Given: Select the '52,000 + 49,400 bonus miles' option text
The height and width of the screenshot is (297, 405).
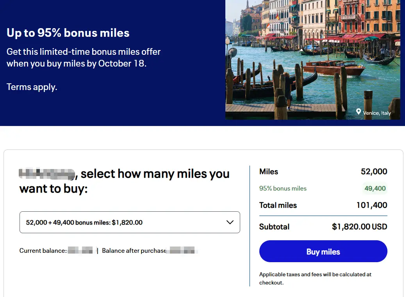Looking at the screenshot, I should tap(84, 222).
